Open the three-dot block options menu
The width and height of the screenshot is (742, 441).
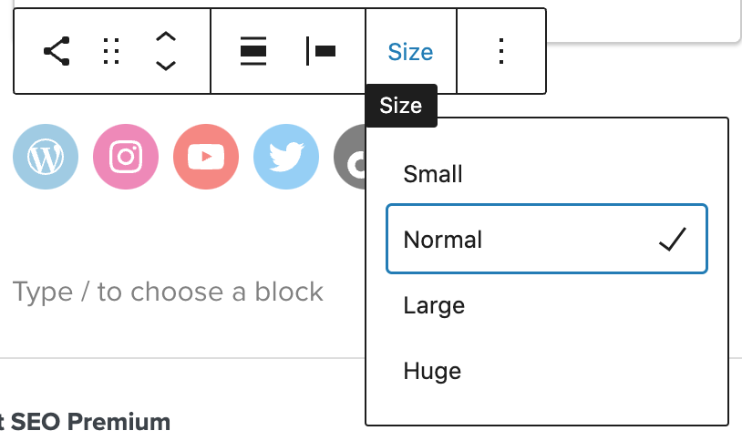pyautogui.click(x=500, y=52)
